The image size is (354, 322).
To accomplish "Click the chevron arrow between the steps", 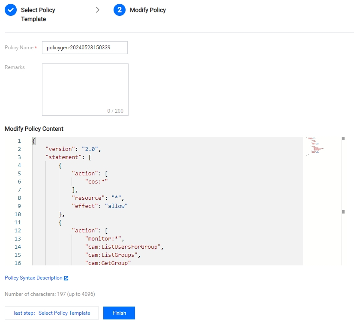I will (x=98, y=10).
